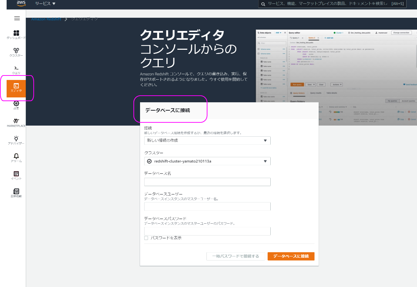Open the Settings gear in sidebar

click(x=16, y=105)
